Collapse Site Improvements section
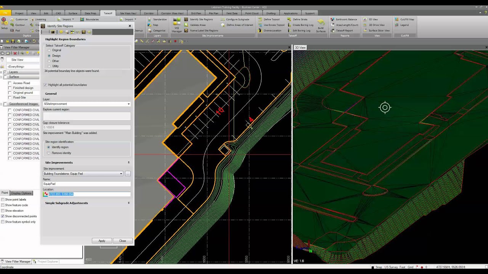488x274 pixels. [x=128, y=162]
